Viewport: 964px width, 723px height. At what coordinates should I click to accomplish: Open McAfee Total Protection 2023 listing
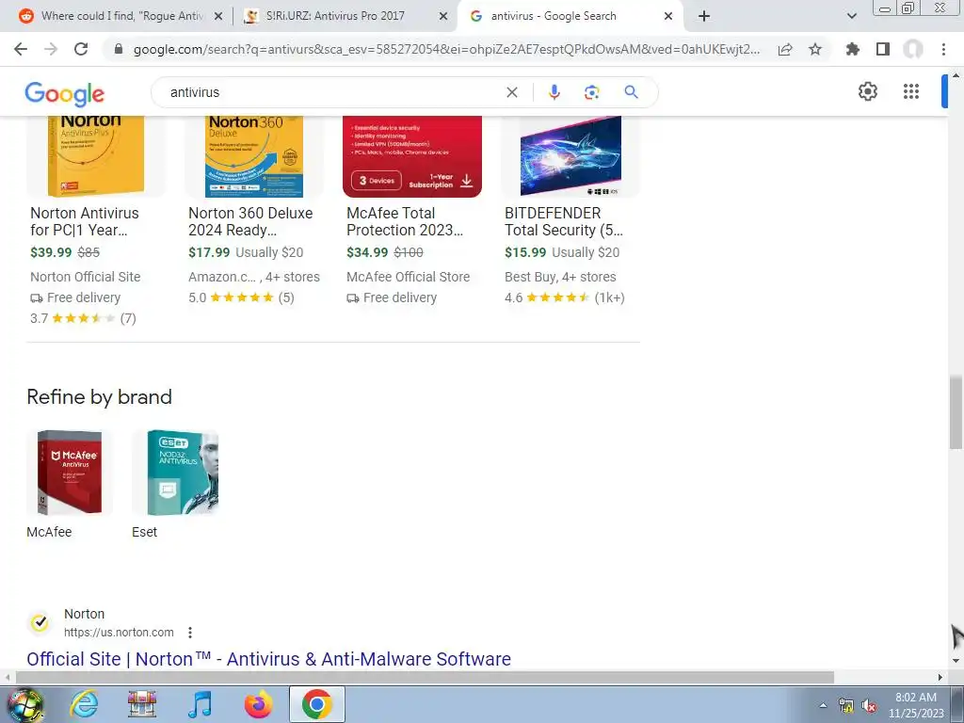405,221
